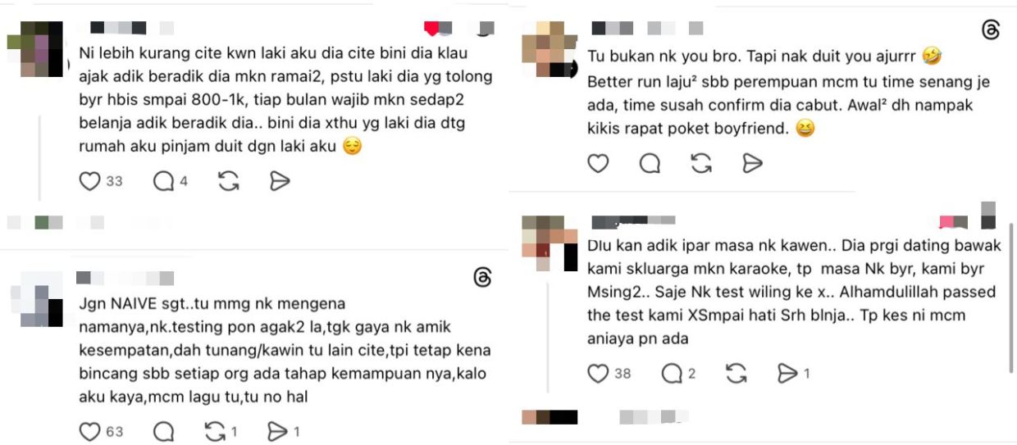Like the 'Jgn NAIVE sgt' comment

coord(89,431)
